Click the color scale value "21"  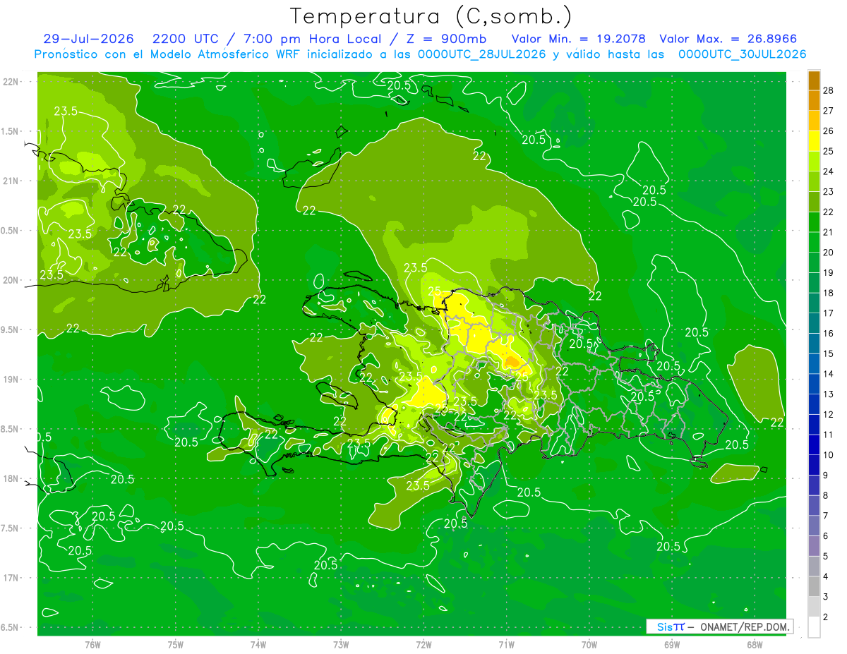pos(828,231)
